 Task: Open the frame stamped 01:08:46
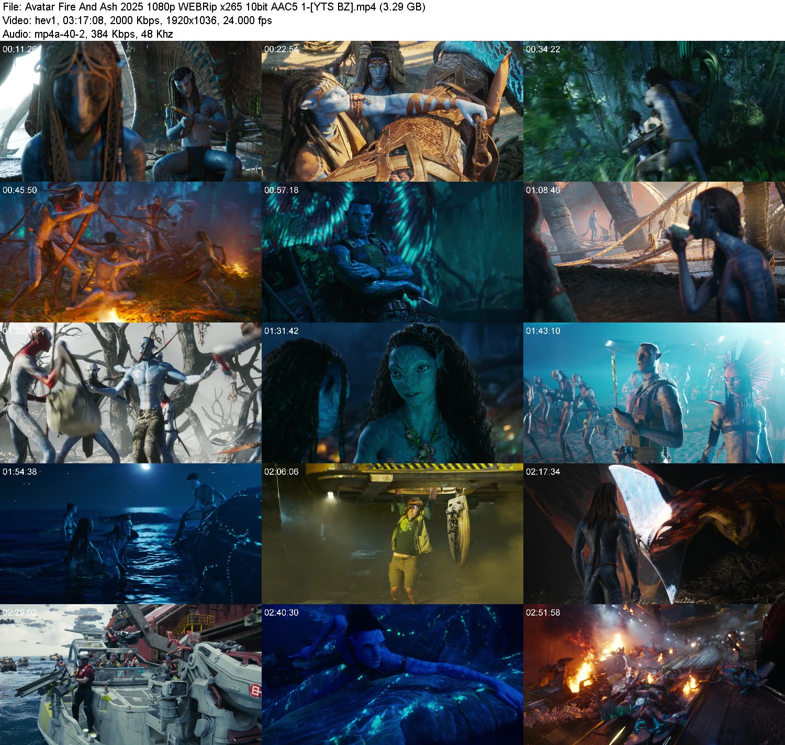point(654,252)
